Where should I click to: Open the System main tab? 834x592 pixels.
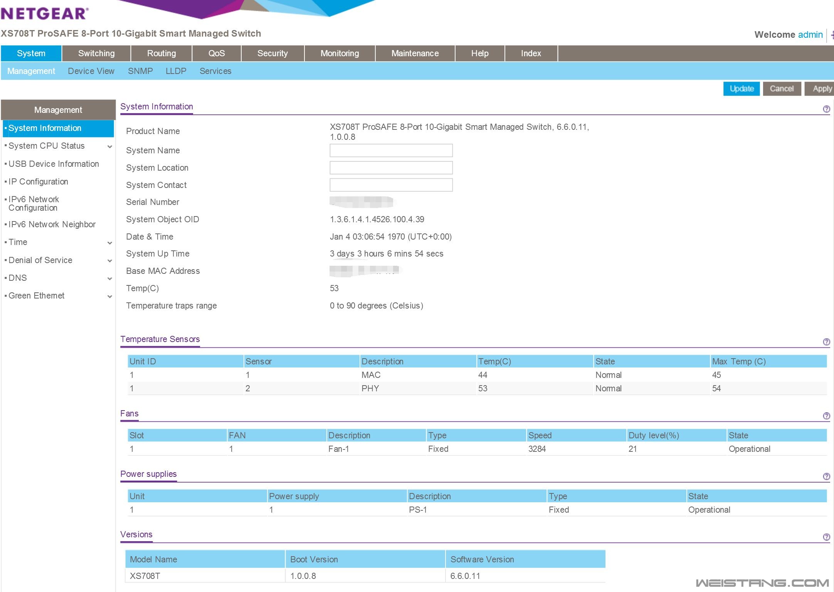(x=31, y=53)
